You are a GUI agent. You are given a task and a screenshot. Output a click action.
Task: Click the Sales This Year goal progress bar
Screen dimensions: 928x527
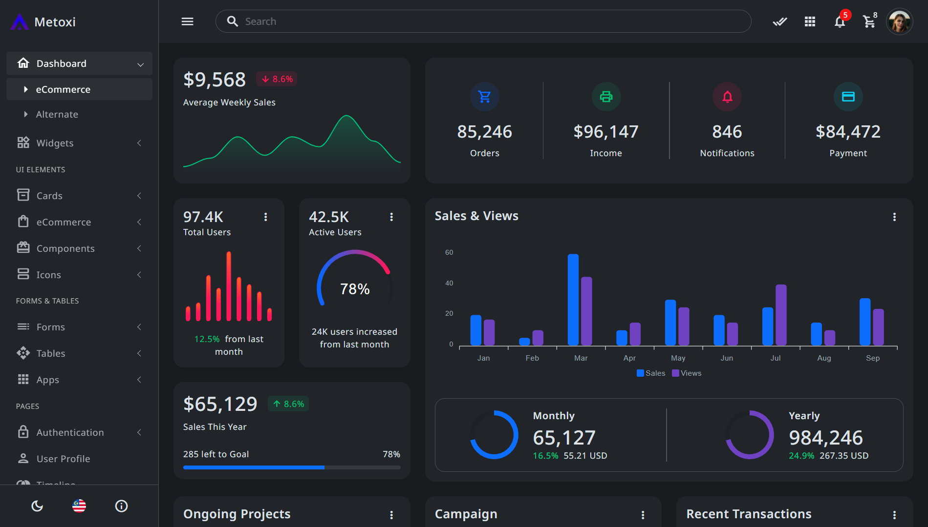click(291, 467)
